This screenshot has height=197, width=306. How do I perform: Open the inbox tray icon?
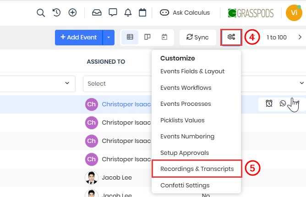(97, 12)
